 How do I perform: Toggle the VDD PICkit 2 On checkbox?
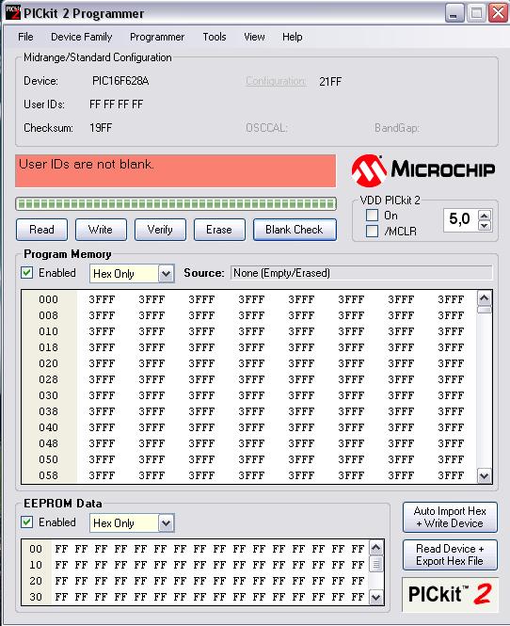372,216
